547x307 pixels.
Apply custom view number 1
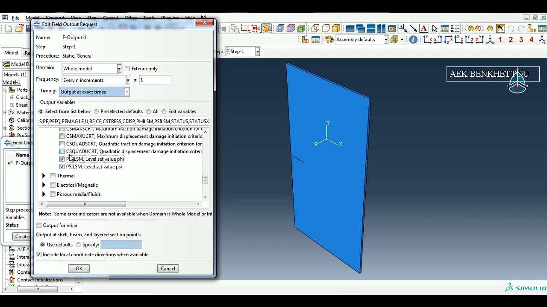coord(500,40)
